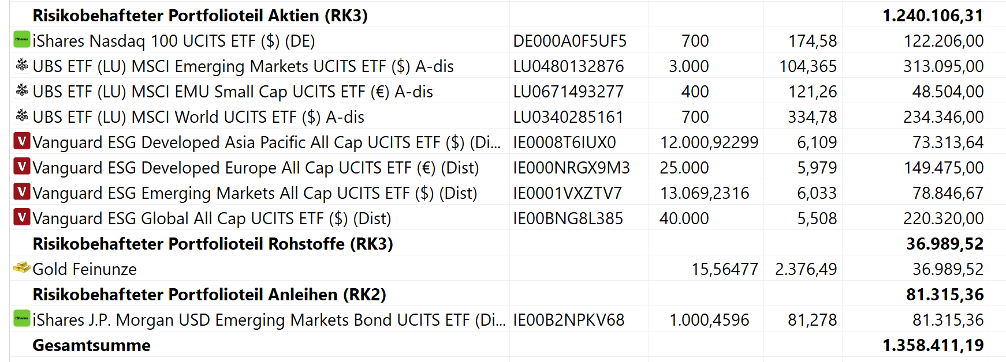The height and width of the screenshot is (362, 1006).
Task: Select Vanguard icon beside Developed Europe All Cap
Action: [21, 167]
